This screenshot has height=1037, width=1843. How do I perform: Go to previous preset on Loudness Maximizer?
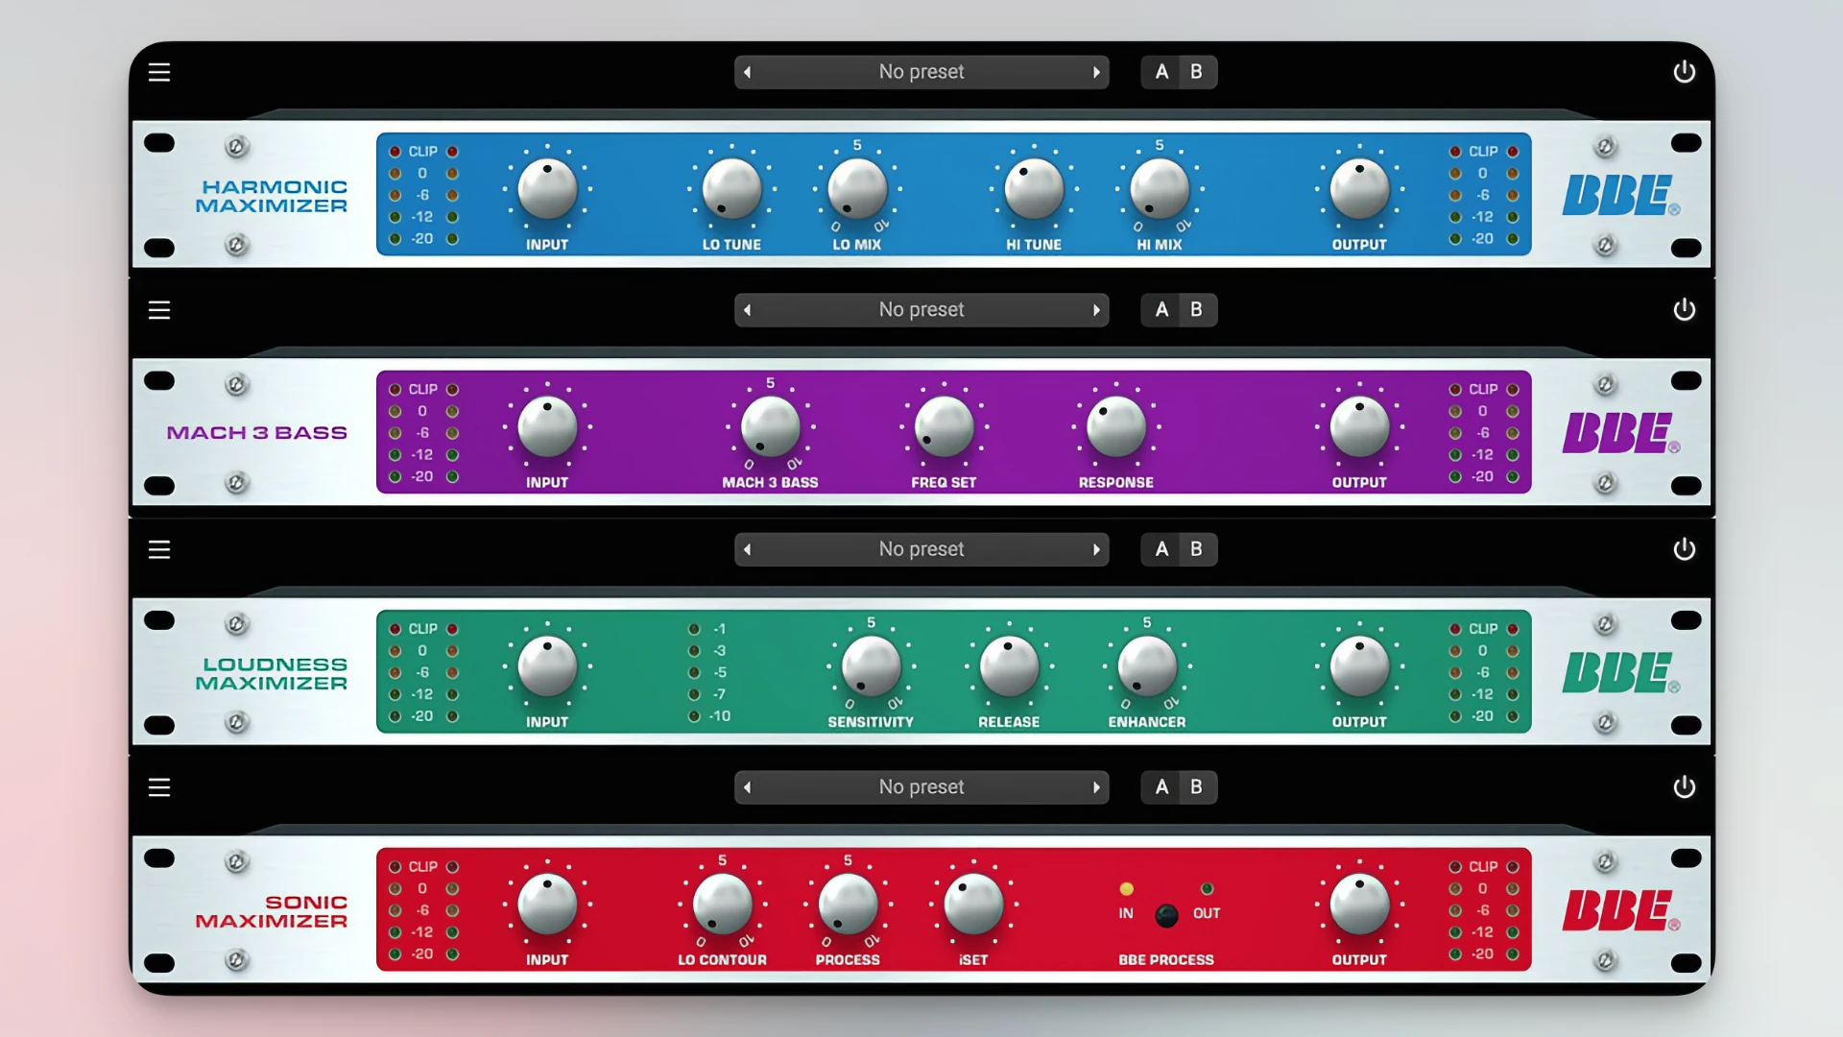(x=747, y=548)
